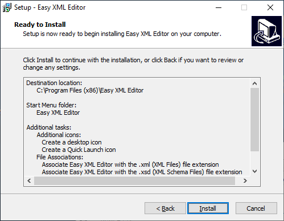Click the vertical scrollbar thumb

pos(254,119)
